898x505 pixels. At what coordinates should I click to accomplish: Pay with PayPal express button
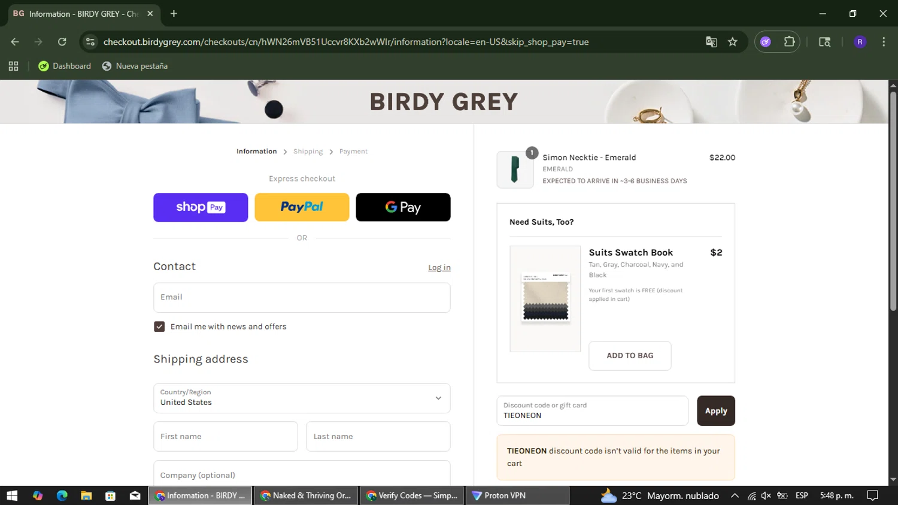click(302, 207)
